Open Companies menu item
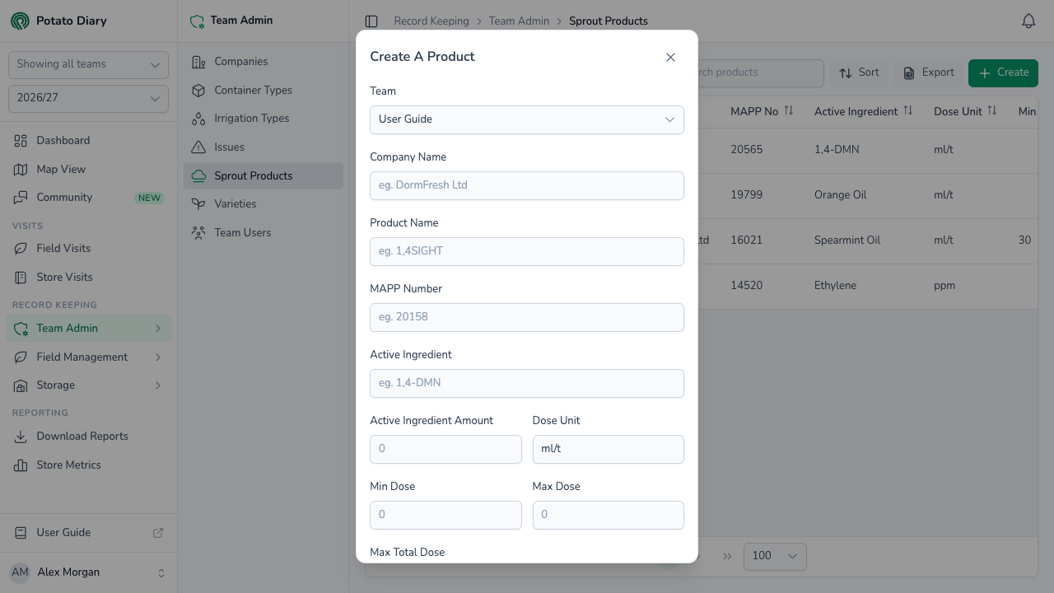Viewport: 1054px width, 593px height. 263,62
